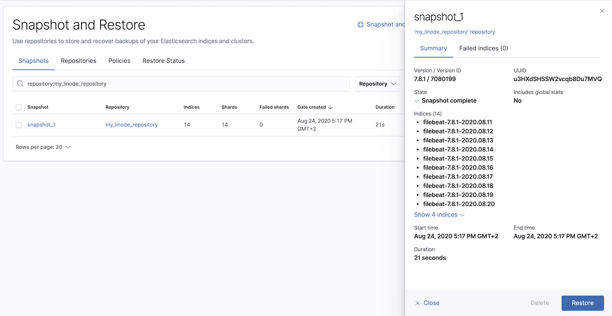The height and width of the screenshot is (316, 612).
Task: Click the Date created sort arrow
Action: click(x=331, y=107)
